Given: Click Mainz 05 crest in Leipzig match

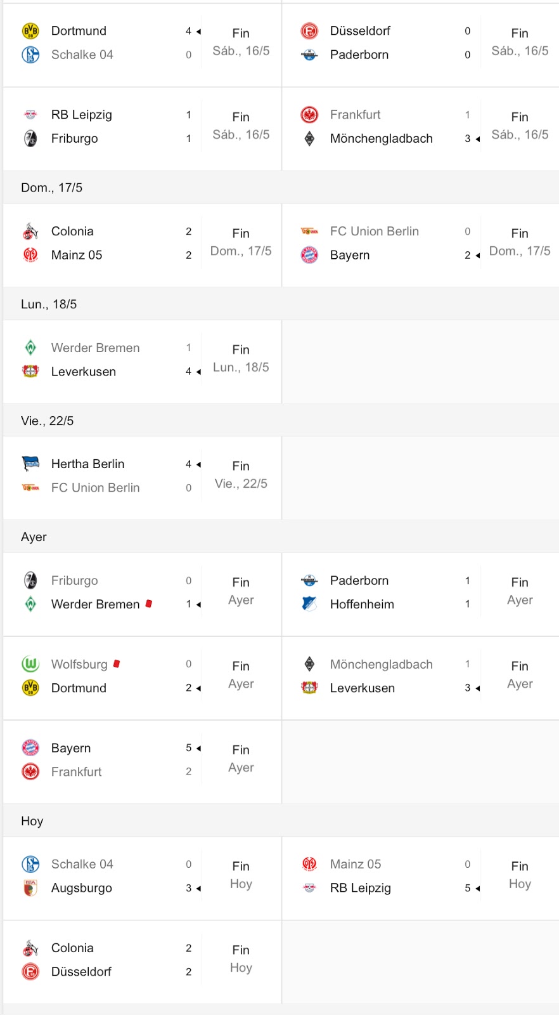Looking at the screenshot, I should click(x=309, y=864).
